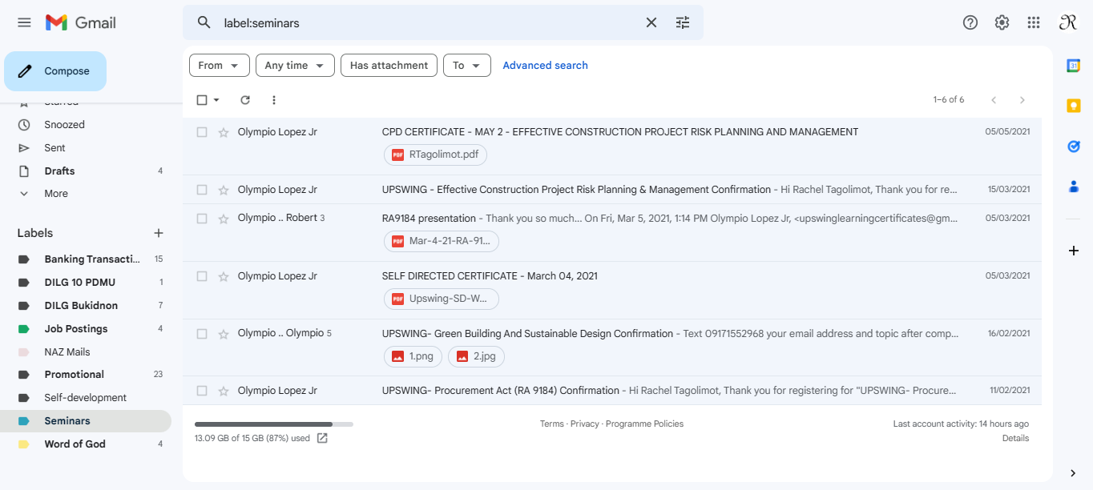The height and width of the screenshot is (490, 1093).
Task: Click the search magnifier icon
Action: coord(204,22)
